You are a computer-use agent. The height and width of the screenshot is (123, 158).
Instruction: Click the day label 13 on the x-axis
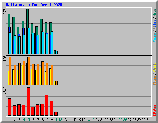pos(65,120)
